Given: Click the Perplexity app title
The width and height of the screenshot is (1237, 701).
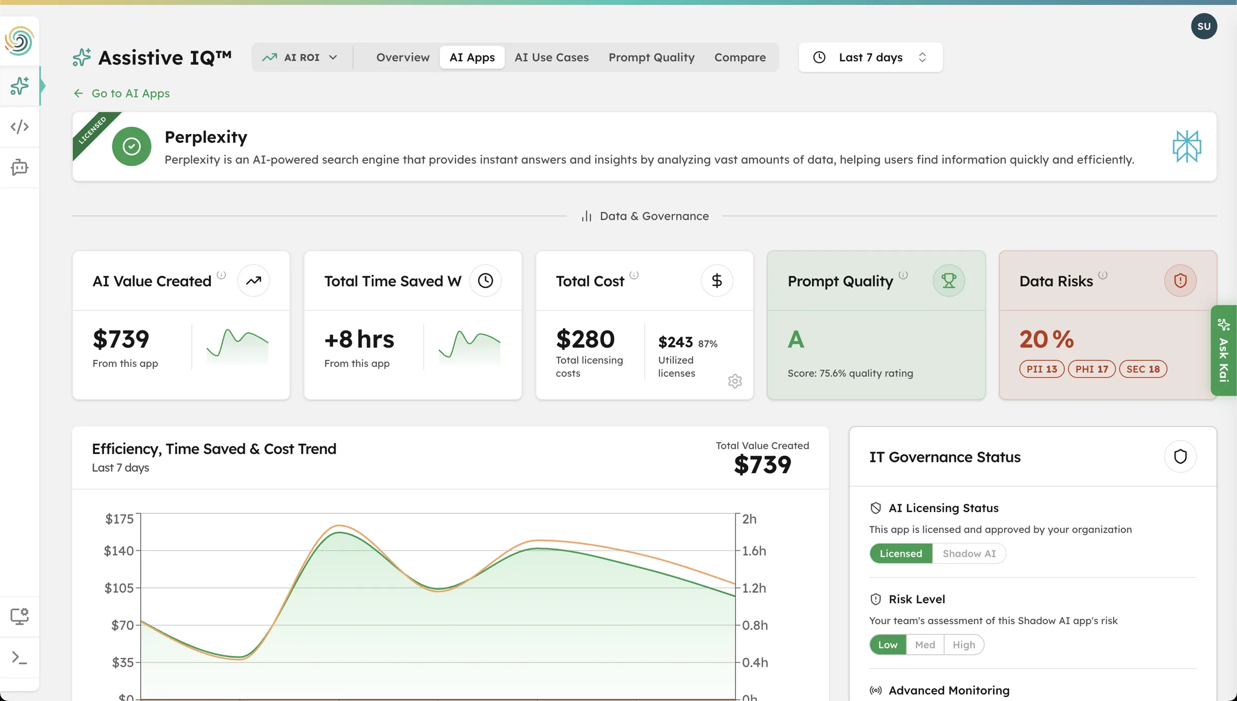Looking at the screenshot, I should (x=206, y=137).
